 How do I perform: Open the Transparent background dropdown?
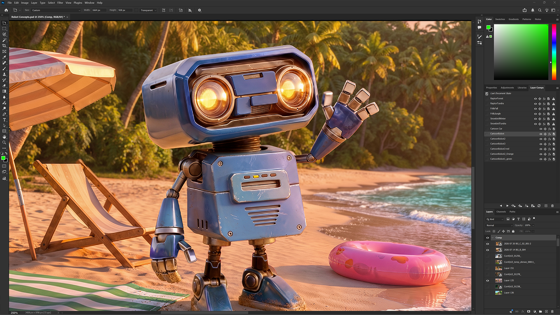pyautogui.click(x=148, y=10)
